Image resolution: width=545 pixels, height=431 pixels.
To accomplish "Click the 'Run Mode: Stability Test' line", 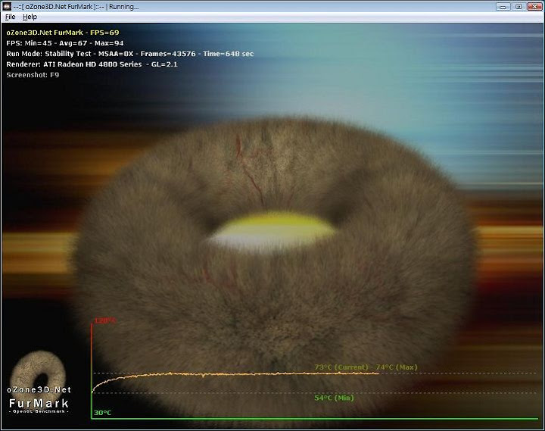I will (130, 54).
